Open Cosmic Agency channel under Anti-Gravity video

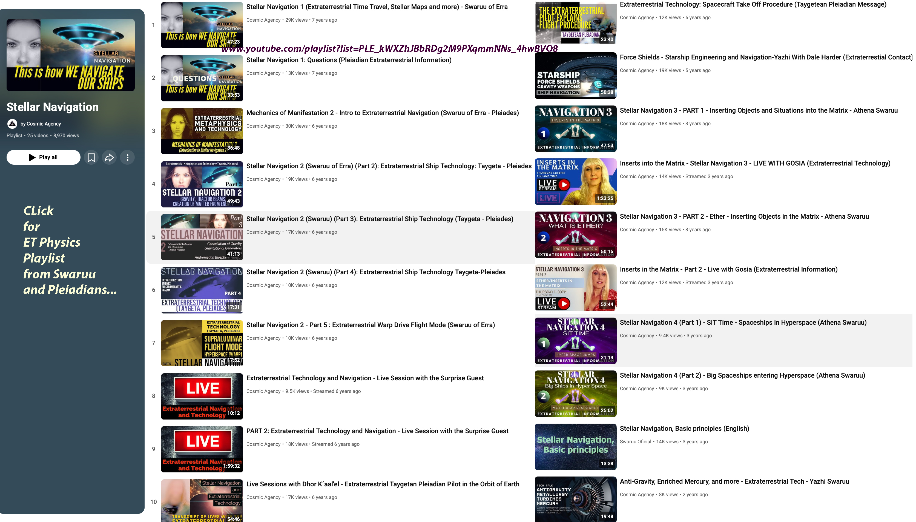637,495
